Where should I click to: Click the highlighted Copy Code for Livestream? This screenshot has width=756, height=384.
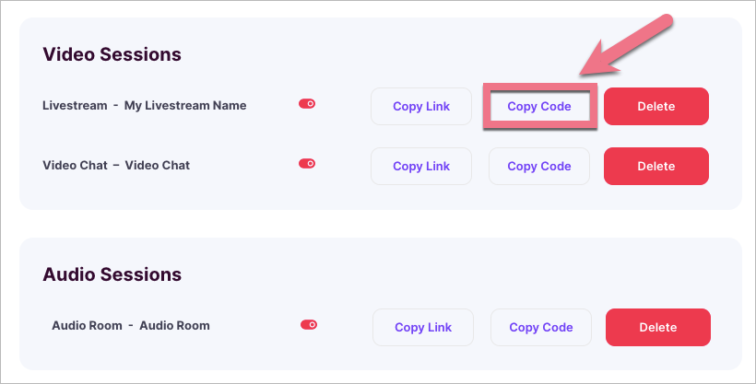pos(539,107)
